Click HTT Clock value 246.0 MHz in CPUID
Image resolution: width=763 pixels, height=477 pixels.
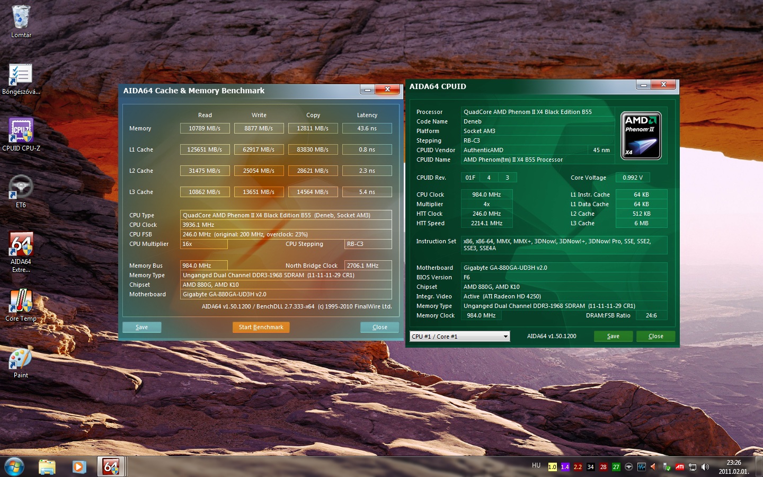pyautogui.click(x=486, y=214)
